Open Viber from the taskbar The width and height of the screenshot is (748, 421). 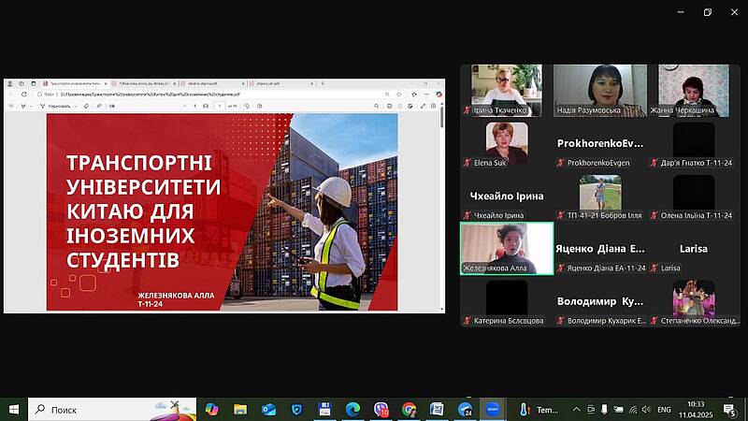tap(381, 410)
